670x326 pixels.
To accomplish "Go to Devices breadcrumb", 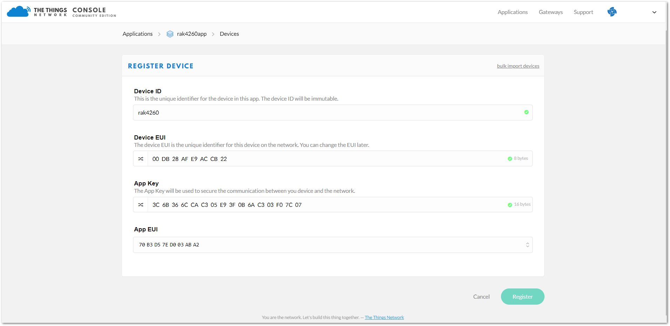I will pos(229,34).
